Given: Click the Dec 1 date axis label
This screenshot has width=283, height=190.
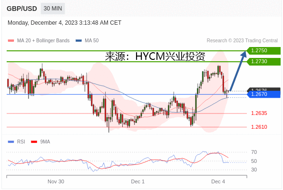Looking at the screenshot, I should pos(138,181).
